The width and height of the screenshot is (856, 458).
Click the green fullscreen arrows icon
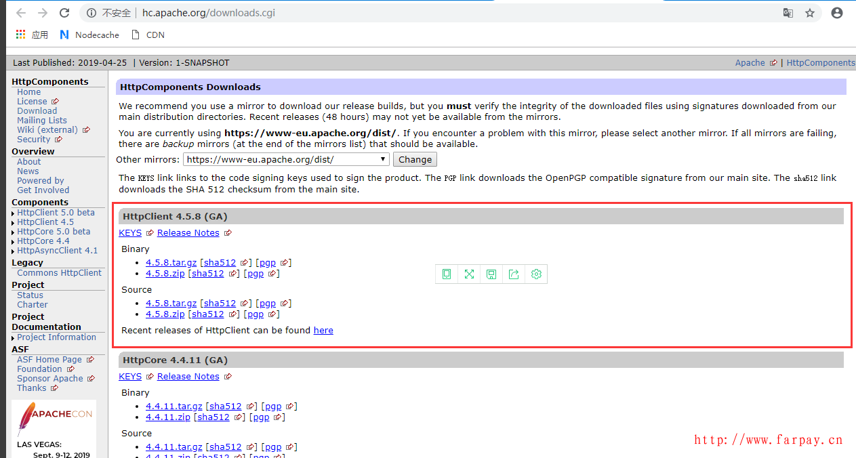click(469, 274)
